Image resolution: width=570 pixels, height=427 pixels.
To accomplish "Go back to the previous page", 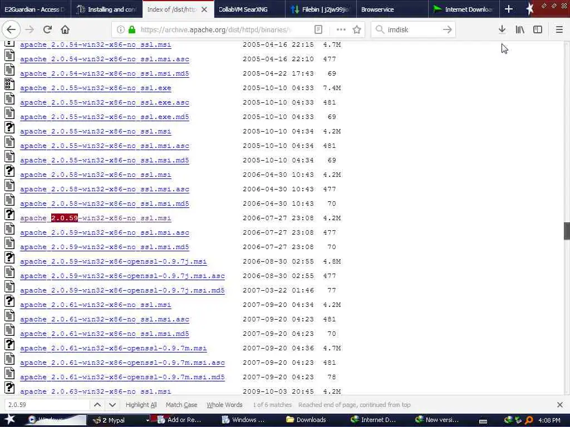I will [11, 30].
